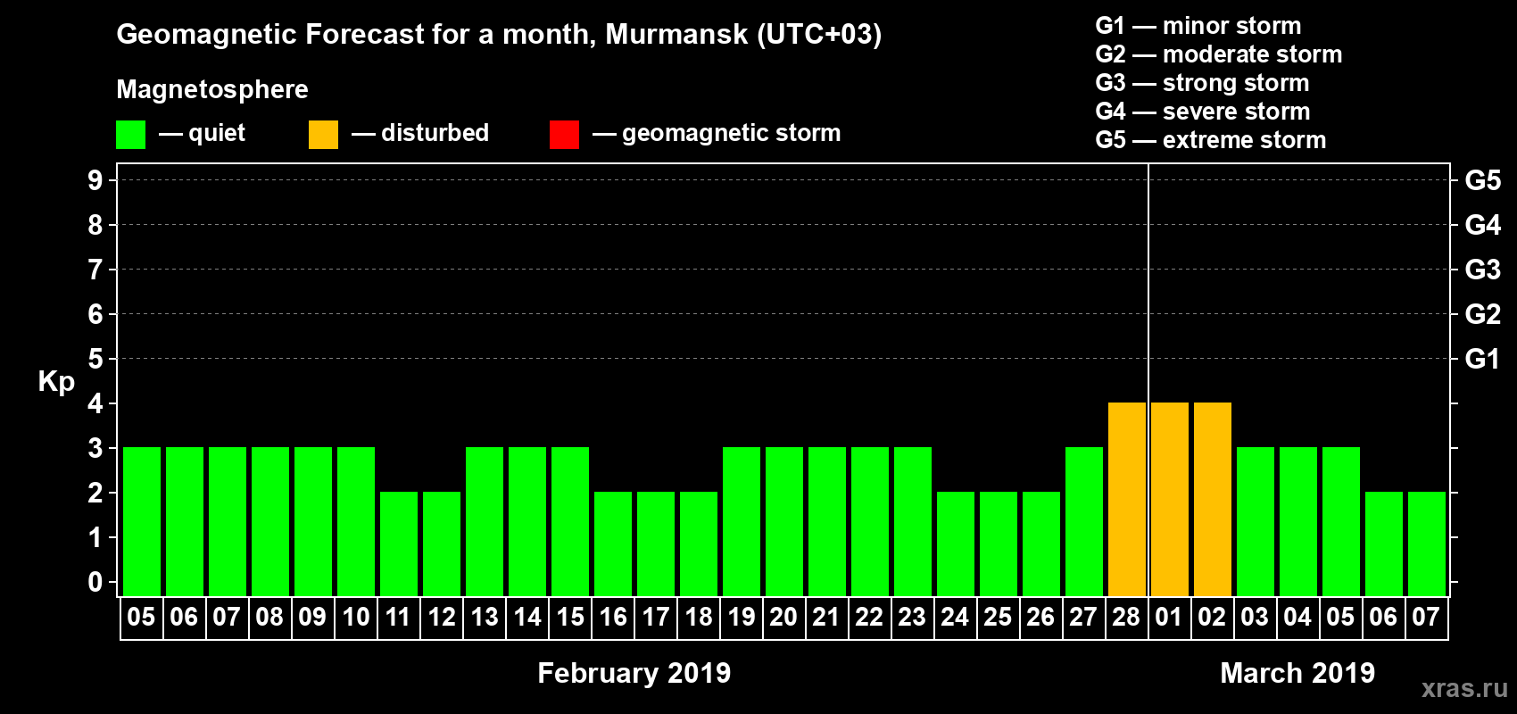Click the green bar for March 07
1517x714 pixels.
pyautogui.click(x=1427, y=544)
